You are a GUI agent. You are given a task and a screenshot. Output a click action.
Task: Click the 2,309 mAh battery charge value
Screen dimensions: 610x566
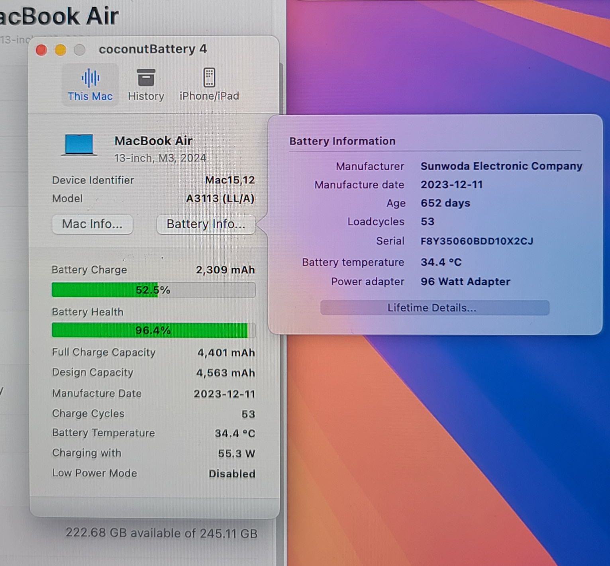point(225,270)
